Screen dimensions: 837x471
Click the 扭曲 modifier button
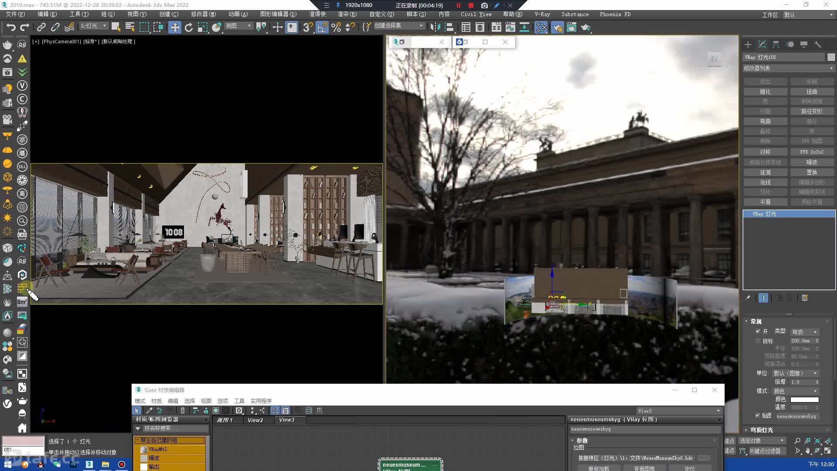point(812,92)
